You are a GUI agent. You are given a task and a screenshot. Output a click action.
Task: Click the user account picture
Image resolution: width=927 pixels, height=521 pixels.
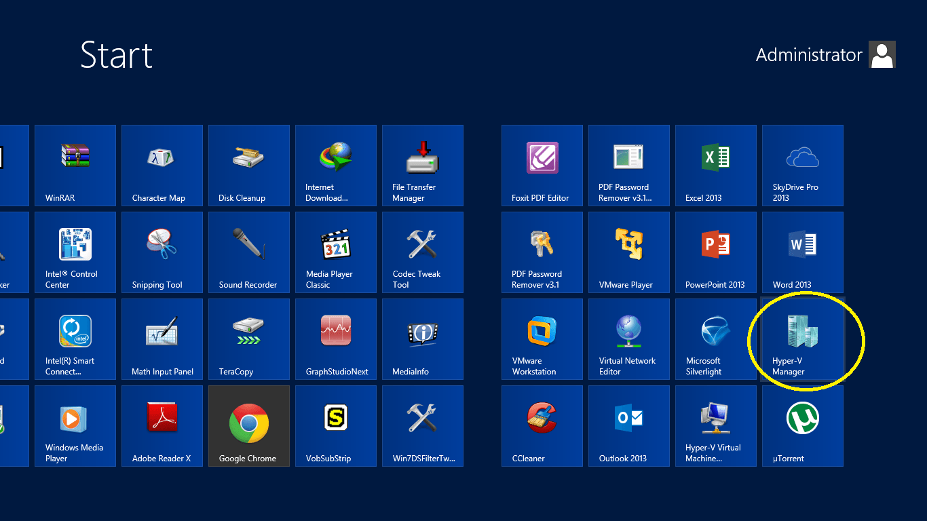(882, 54)
